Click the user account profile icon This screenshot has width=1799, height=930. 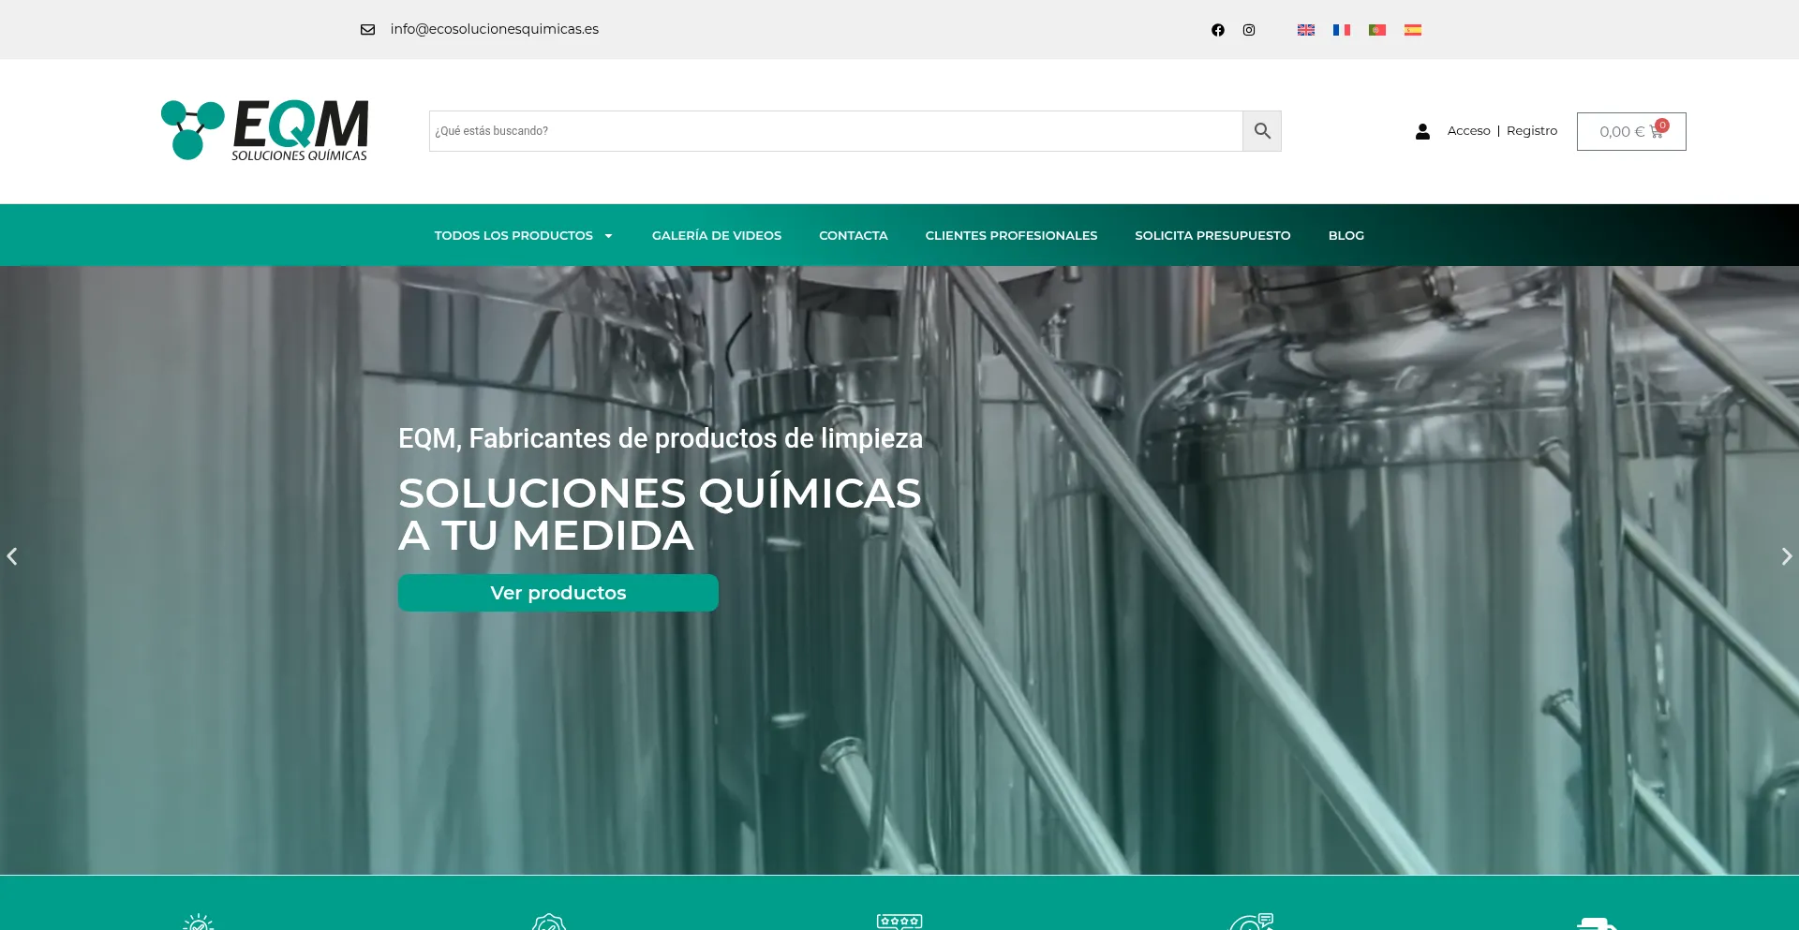tap(1422, 131)
